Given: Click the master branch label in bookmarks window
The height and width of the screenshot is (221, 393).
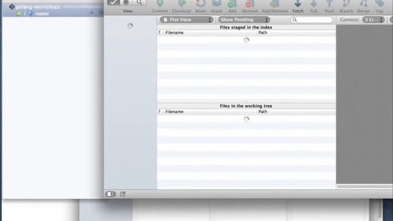Looking at the screenshot, I should (x=42, y=14).
